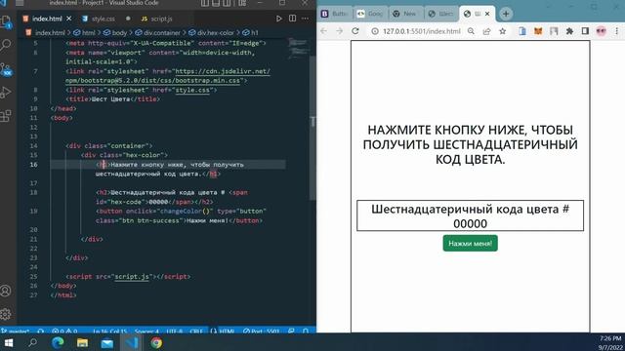Switch to the Bootstrap Buttons Chrome tab

(334, 14)
